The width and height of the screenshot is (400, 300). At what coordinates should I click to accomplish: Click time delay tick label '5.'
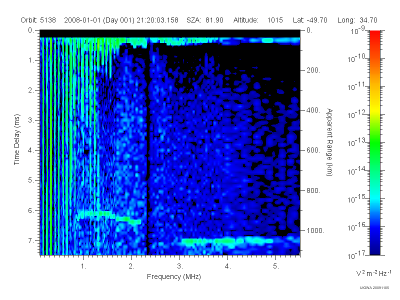pyautogui.click(x=31, y=180)
